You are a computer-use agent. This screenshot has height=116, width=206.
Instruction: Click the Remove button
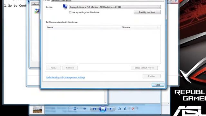pyautogui.click(x=70, y=68)
